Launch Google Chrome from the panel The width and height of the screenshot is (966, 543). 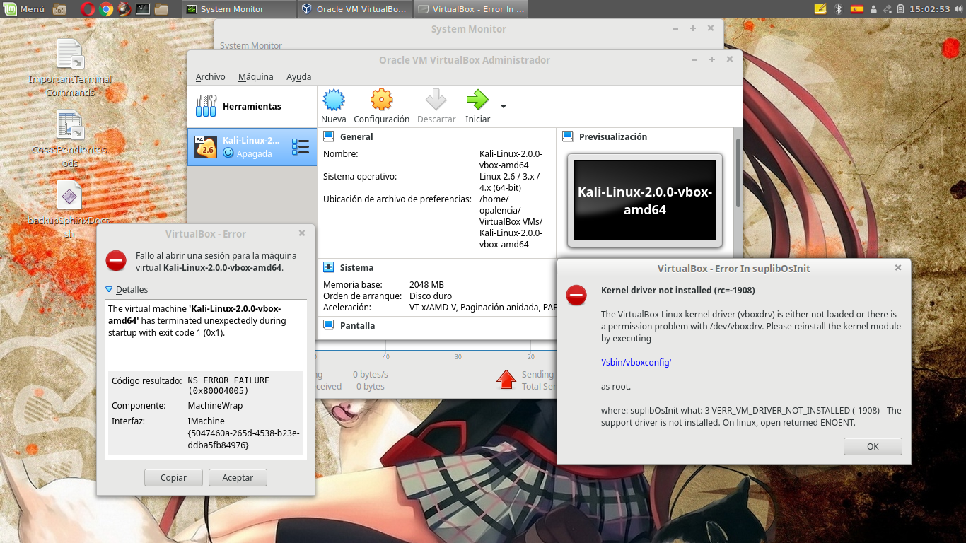point(106,9)
